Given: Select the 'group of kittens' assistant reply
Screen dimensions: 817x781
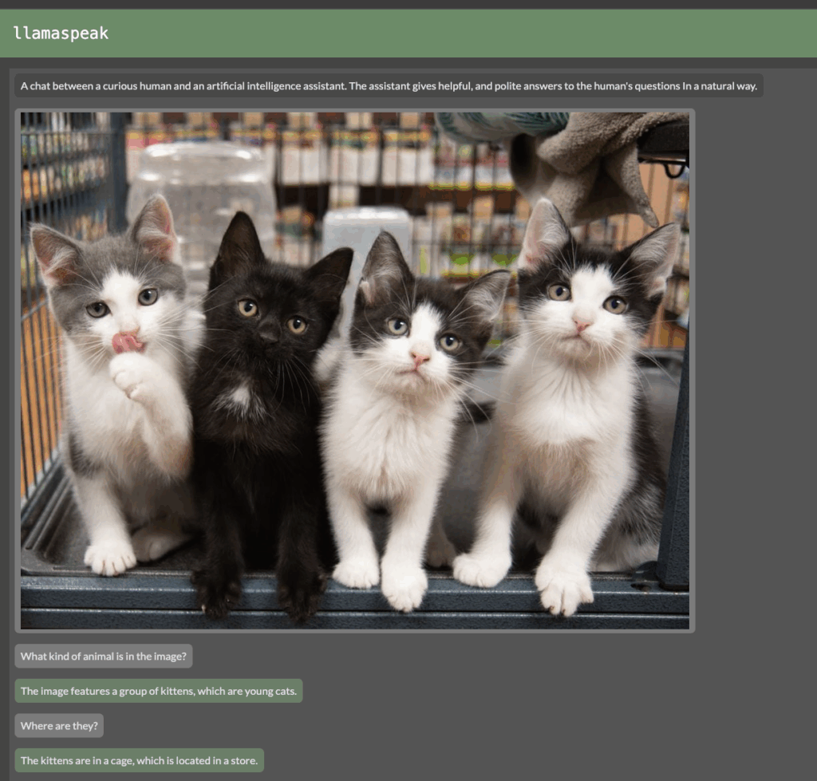Looking at the screenshot, I should (159, 691).
